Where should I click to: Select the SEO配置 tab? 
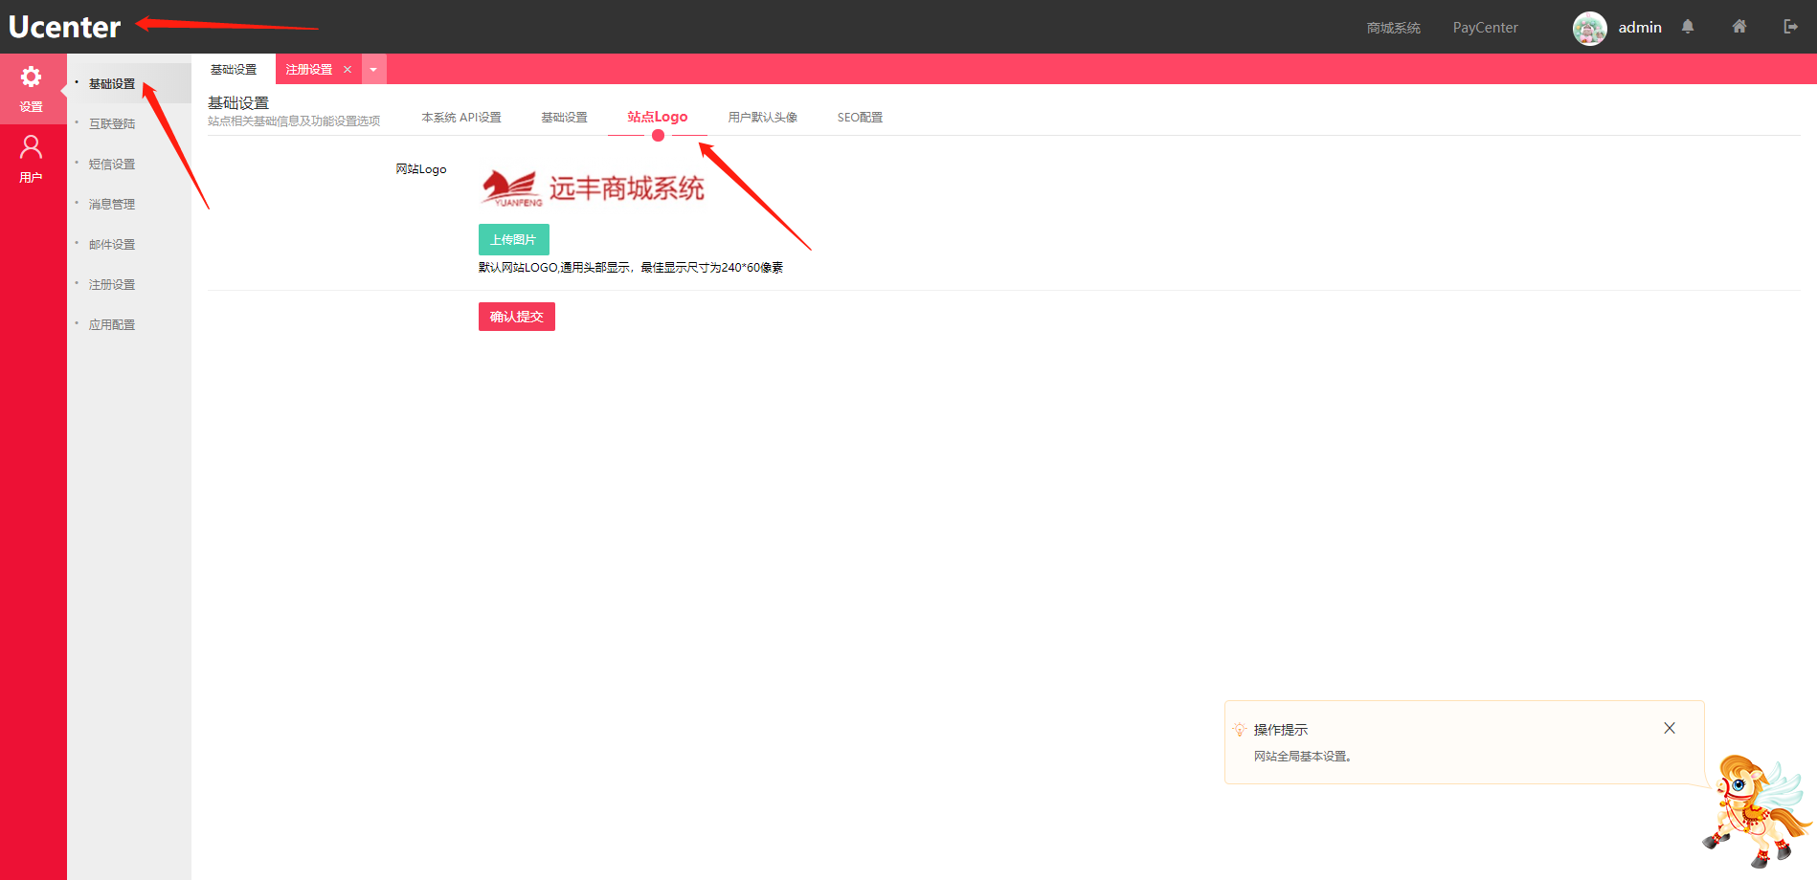pyautogui.click(x=861, y=118)
